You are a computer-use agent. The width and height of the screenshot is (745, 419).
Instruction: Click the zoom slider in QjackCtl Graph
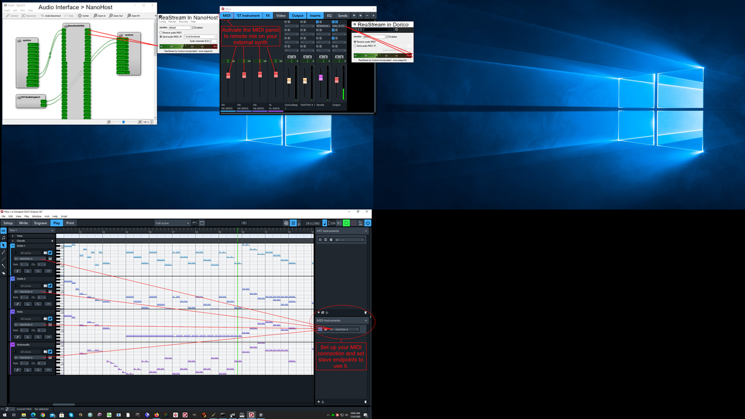coord(123,122)
